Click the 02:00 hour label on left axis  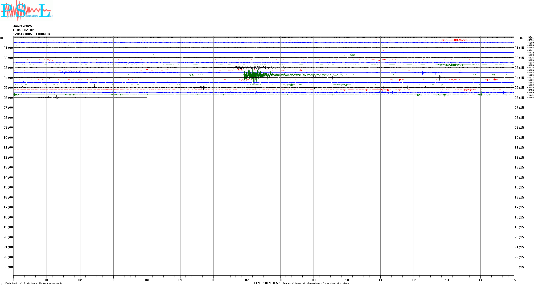[8, 58]
